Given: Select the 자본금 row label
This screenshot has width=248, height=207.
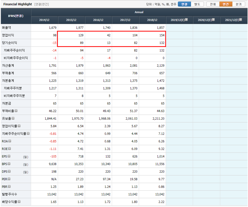Looking at the screenshot, I should tap(6, 103).
